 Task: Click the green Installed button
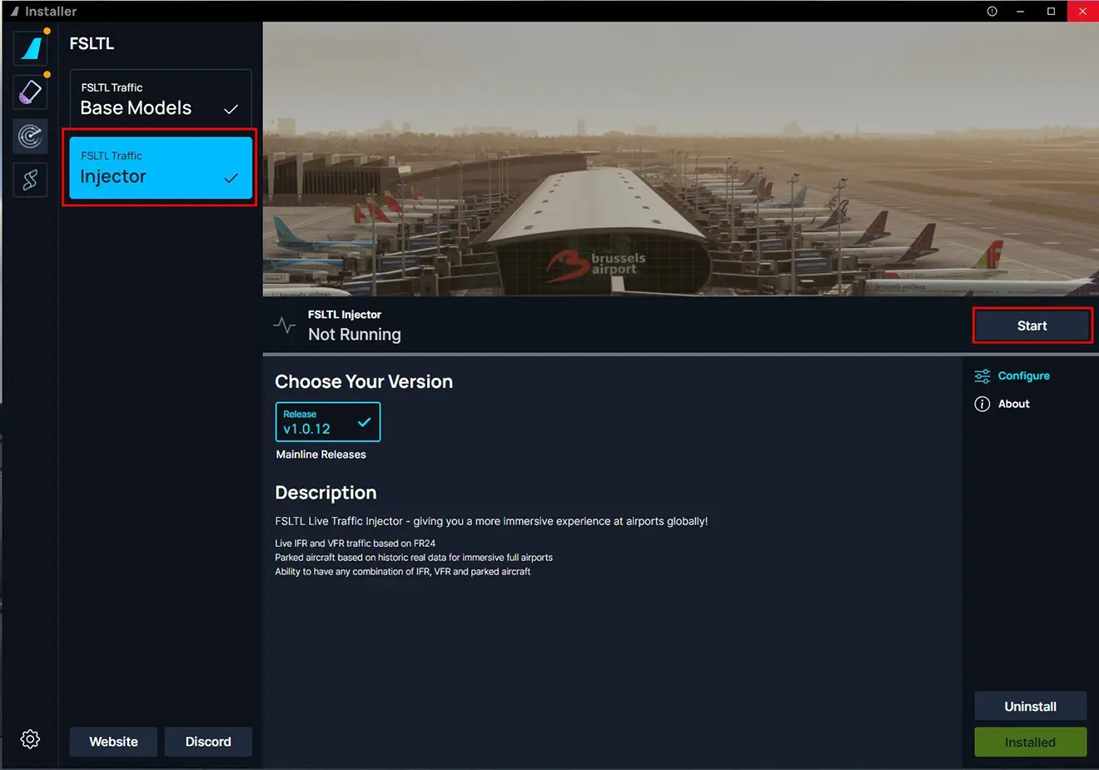1031,742
